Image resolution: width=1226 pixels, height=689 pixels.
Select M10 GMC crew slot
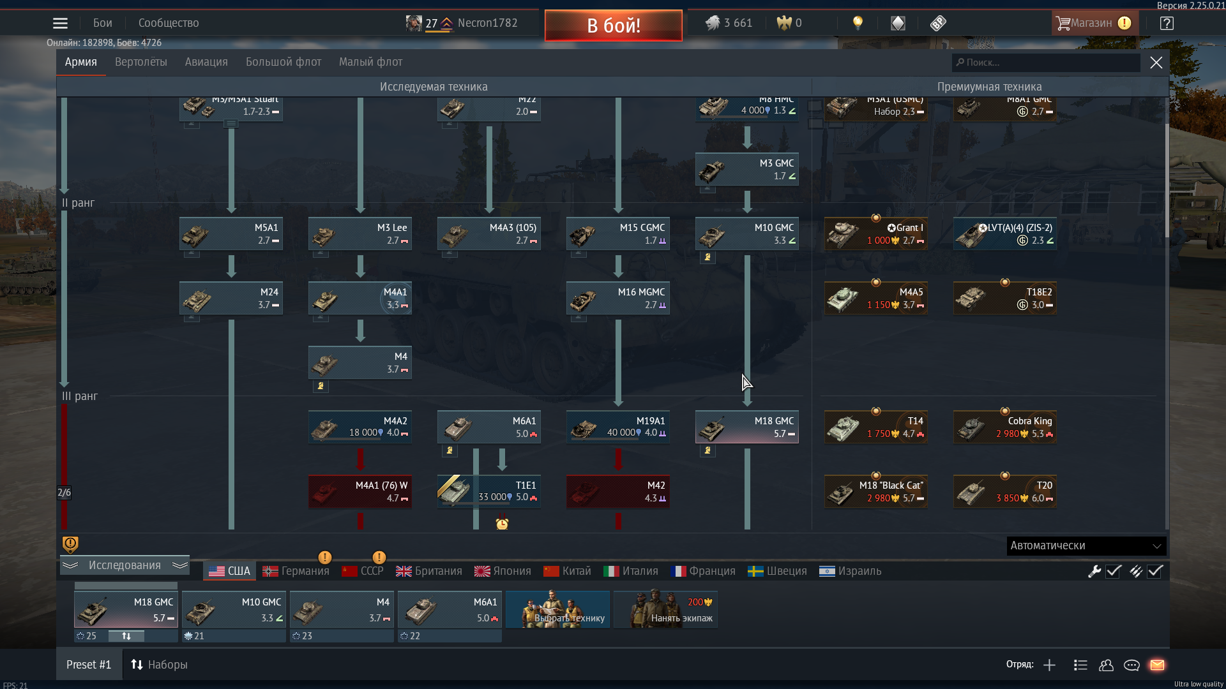click(x=234, y=610)
